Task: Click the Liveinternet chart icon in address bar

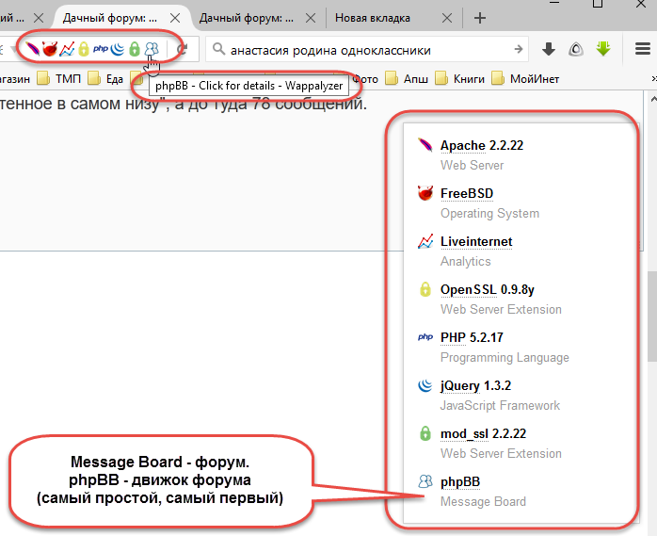Action: pyautogui.click(x=67, y=49)
